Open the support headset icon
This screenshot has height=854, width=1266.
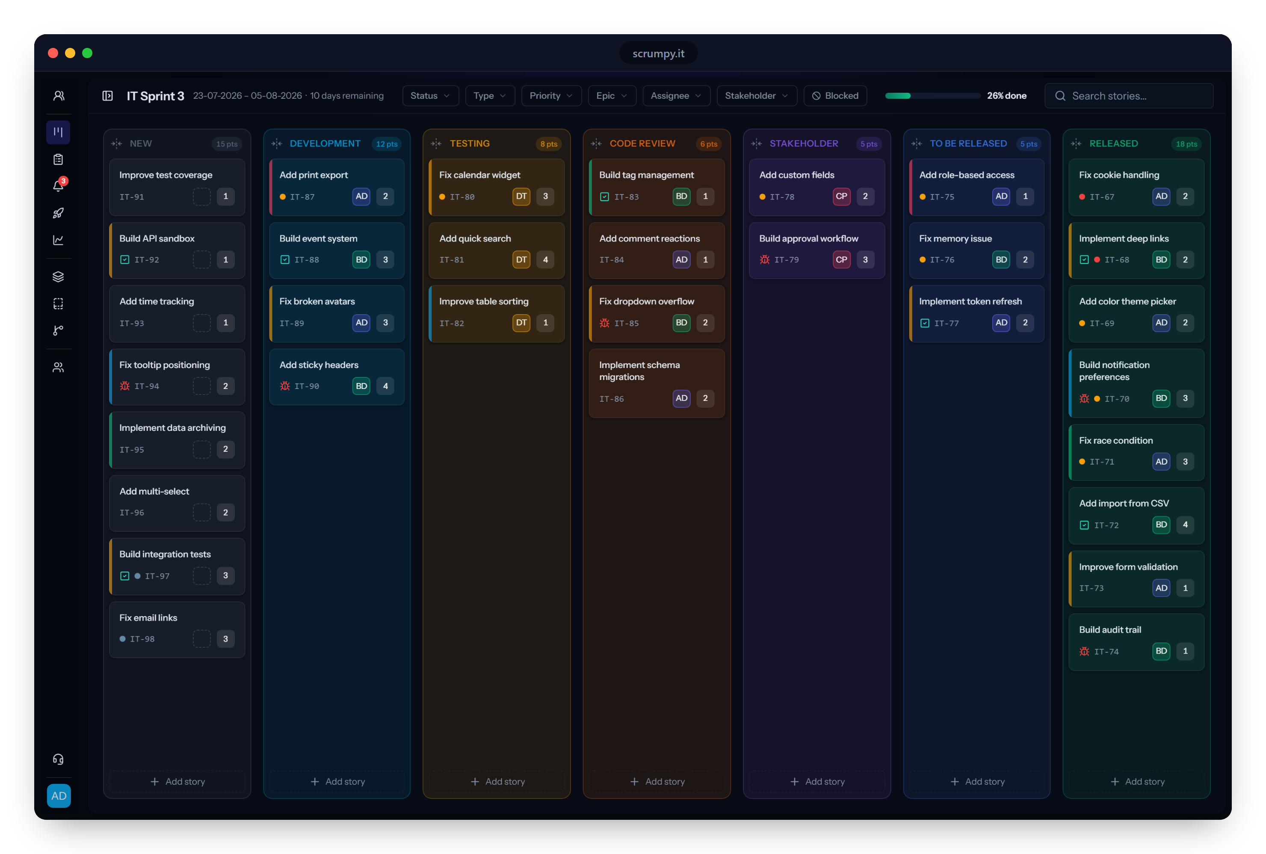58,759
